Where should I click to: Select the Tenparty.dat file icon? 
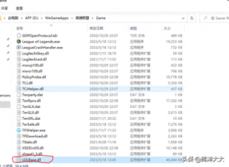click(x=19, y=95)
